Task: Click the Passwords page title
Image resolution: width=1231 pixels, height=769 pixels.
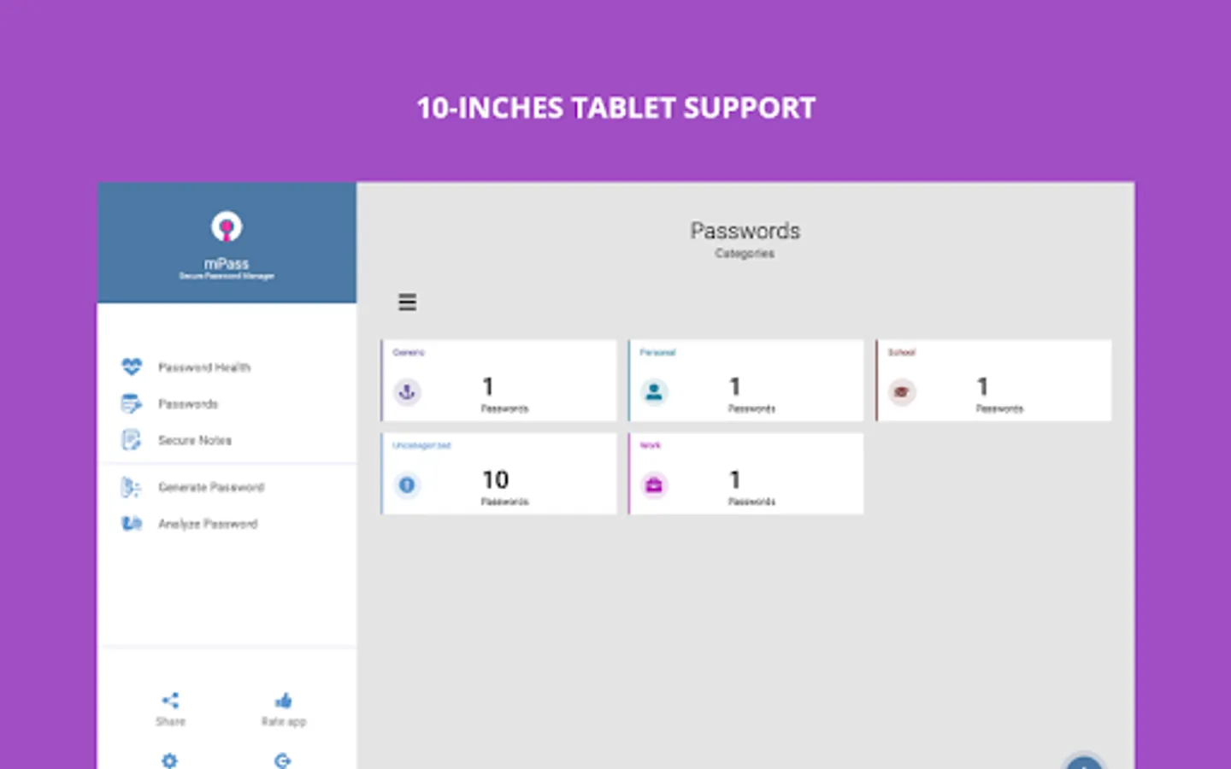Action: [745, 231]
